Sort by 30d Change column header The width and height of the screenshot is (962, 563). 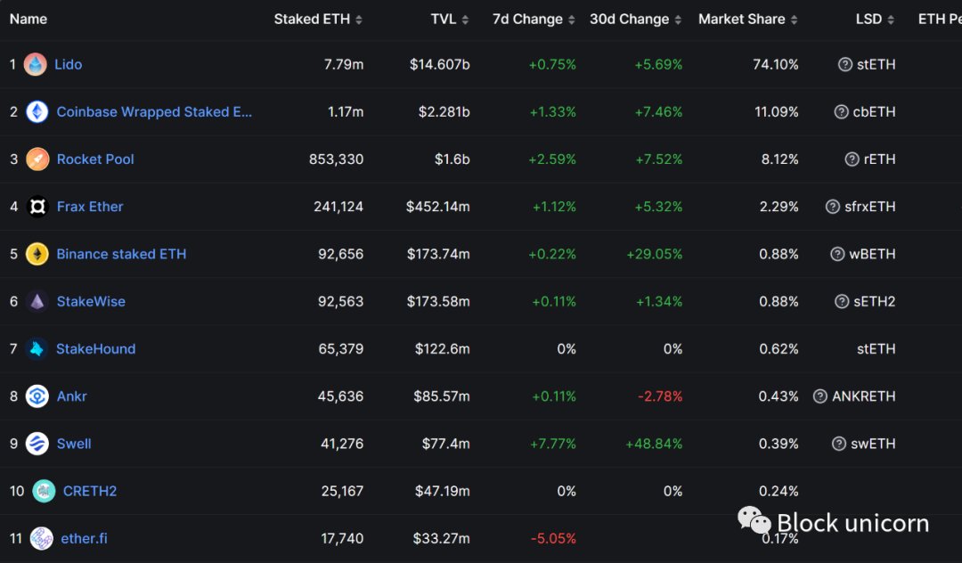coord(635,19)
